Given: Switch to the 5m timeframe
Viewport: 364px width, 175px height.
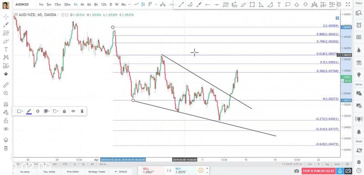Looking at the screenshot, I should click(49, 5).
